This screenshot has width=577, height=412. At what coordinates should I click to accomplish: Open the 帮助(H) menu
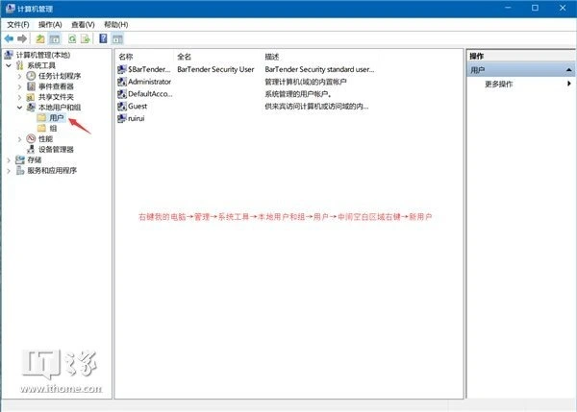116,25
